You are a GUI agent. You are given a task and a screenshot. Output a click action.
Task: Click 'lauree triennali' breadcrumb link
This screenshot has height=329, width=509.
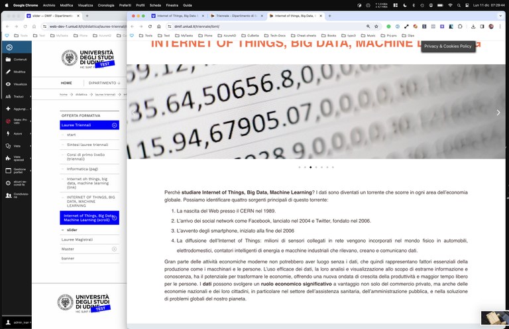tap(105, 94)
